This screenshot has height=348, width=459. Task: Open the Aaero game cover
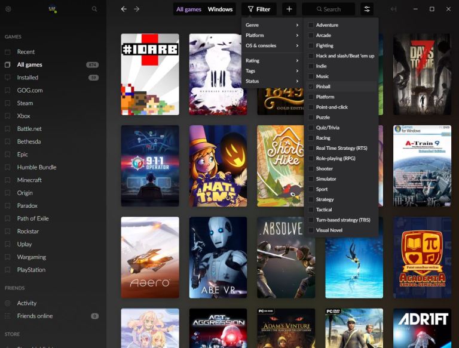(x=150, y=257)
